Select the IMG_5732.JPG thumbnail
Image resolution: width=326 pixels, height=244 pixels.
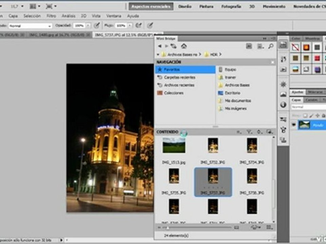[213, 145]
